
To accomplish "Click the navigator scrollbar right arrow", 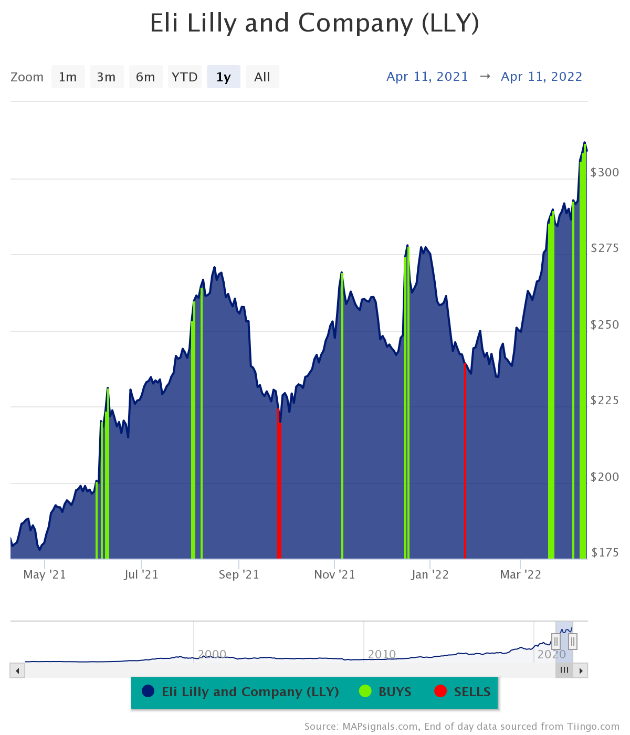I will coord(581,670).
